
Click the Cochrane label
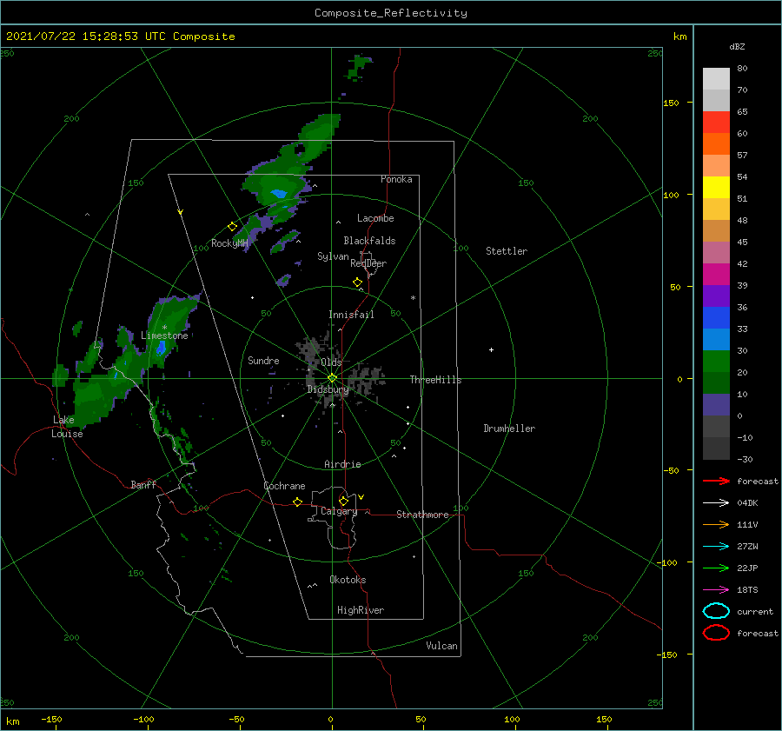pos(284,486)
